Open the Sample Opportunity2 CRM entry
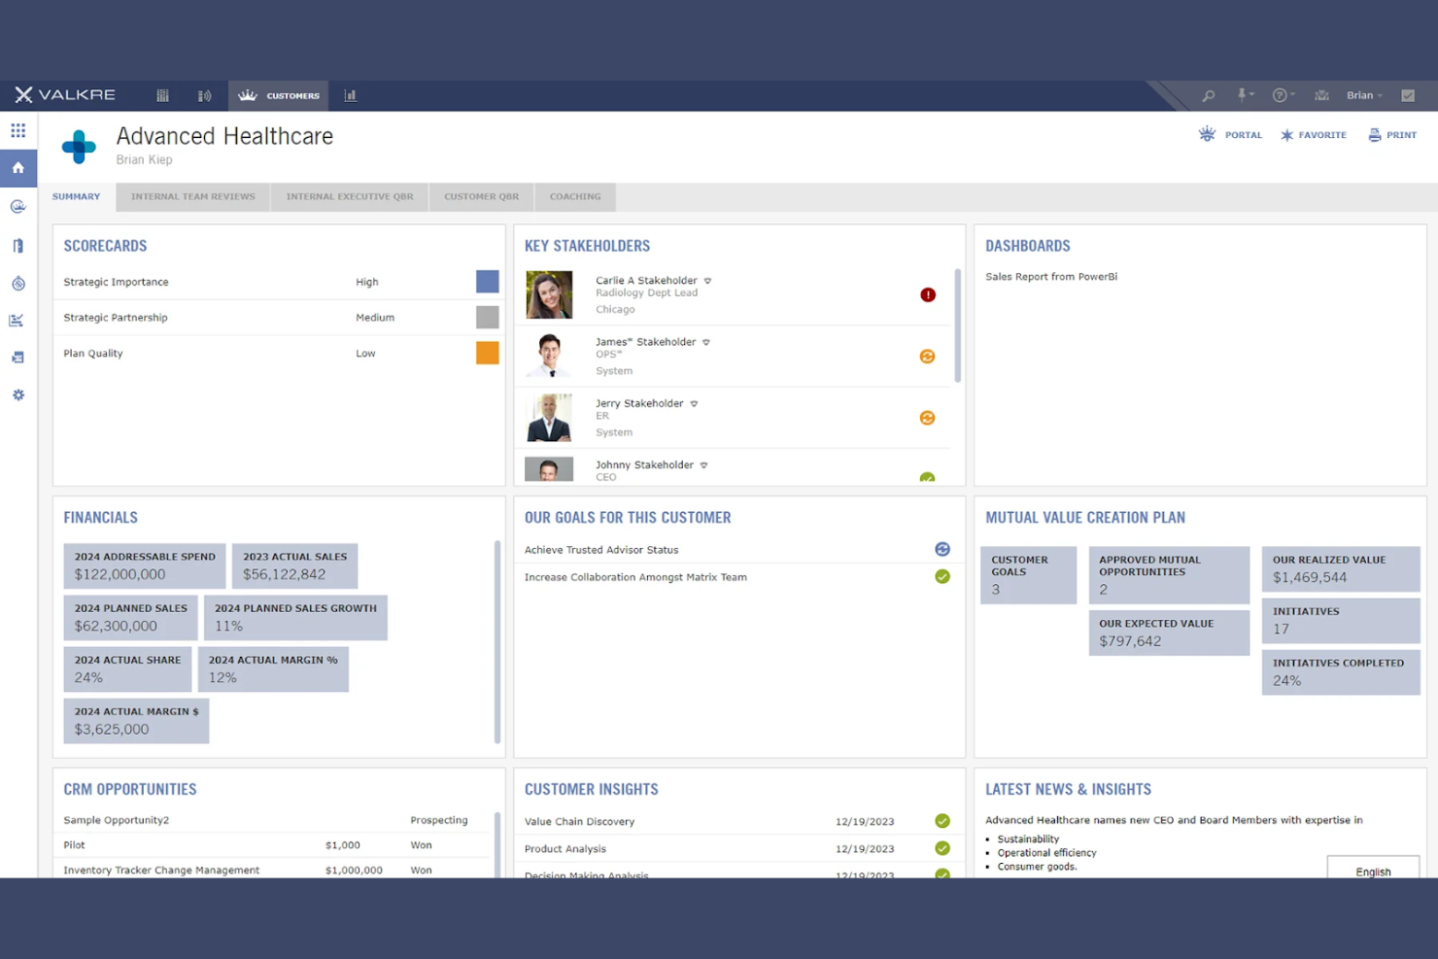 click(x=116, y=820)
